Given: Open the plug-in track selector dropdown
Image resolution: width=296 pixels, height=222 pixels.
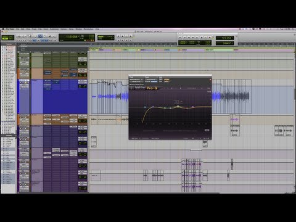Looking at the screenshot, I should 136,80.
